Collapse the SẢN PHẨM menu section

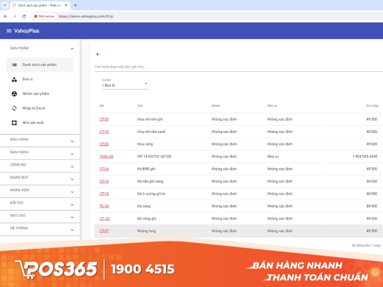(x=73, y=48)
